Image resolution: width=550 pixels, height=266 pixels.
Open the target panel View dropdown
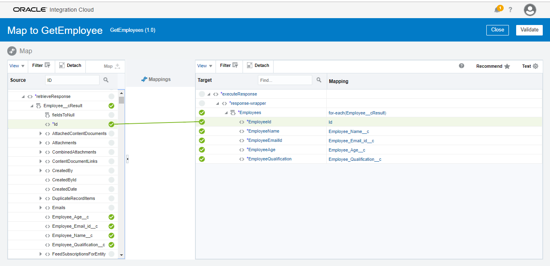tap(204, 66)
